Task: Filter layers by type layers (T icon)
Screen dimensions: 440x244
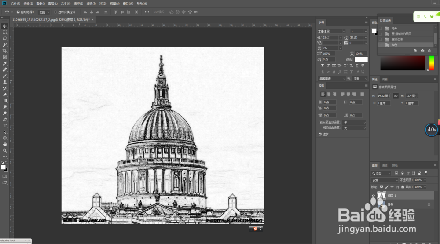Action: click(x=408, y=173)
